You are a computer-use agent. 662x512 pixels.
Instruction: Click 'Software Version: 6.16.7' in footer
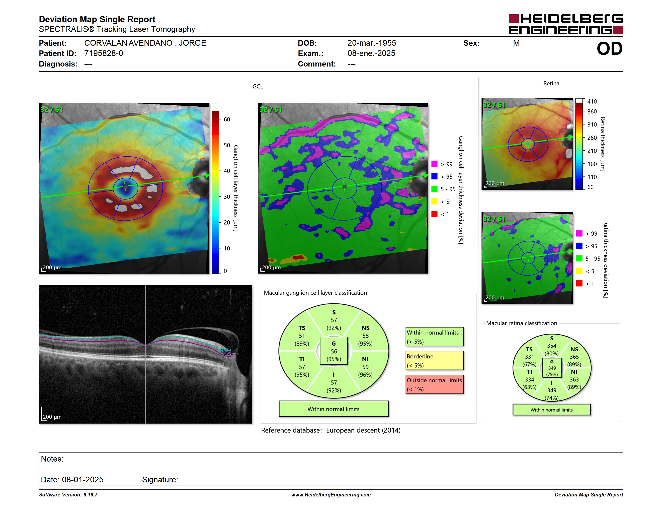point(68,495)
